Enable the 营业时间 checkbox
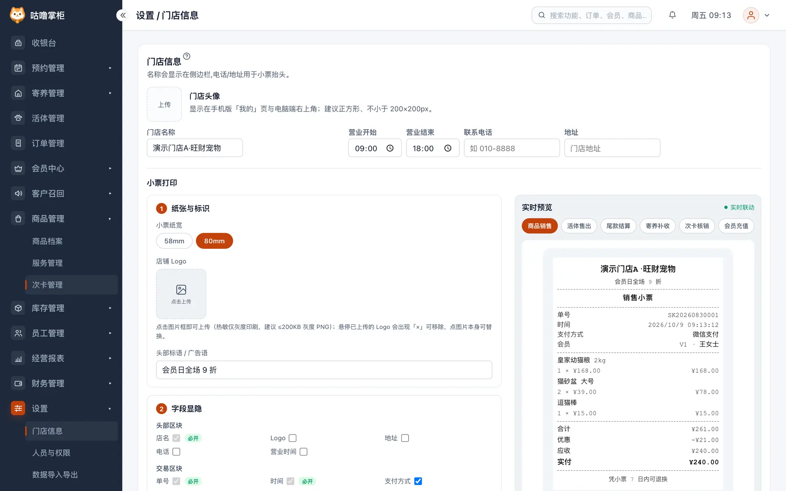Viewport: 786px width, 491px height. (x=303, y=452)
